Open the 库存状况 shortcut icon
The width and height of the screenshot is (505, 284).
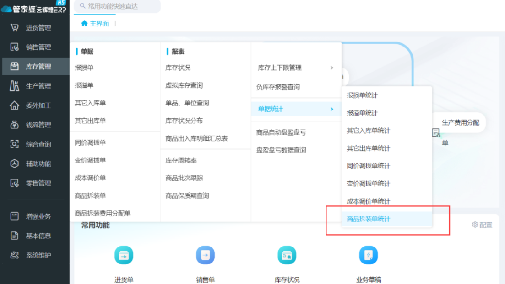tap(287, 255)
